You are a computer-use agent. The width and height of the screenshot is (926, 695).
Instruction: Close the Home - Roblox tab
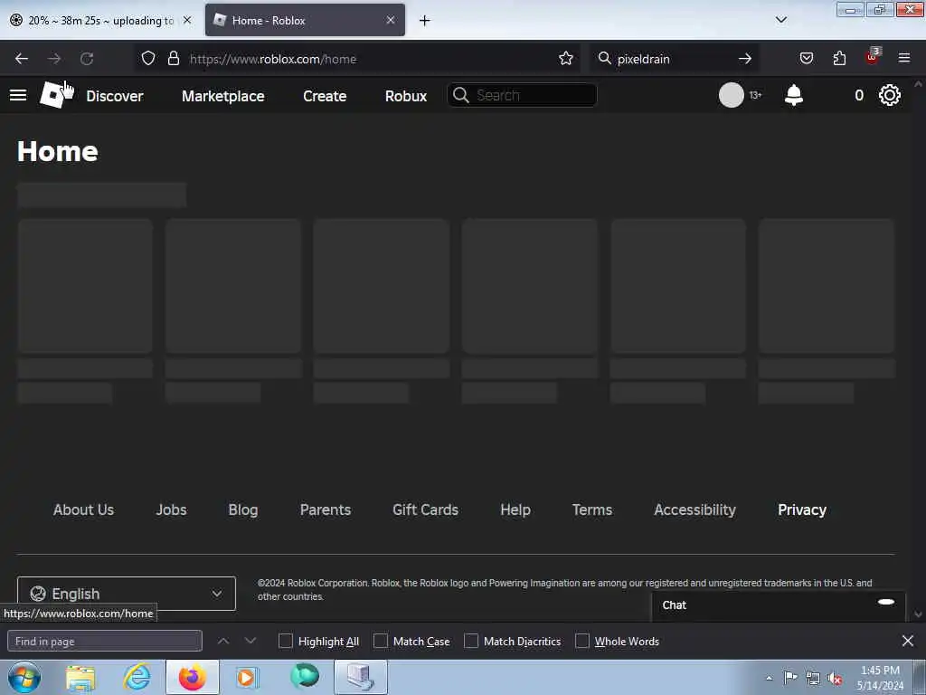point(391,20)
